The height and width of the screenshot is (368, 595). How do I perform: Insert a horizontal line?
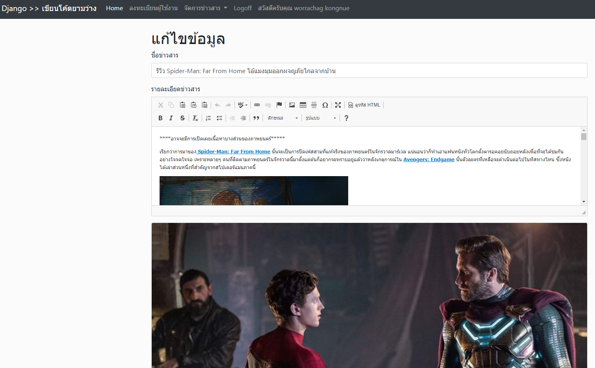point(314,105)
